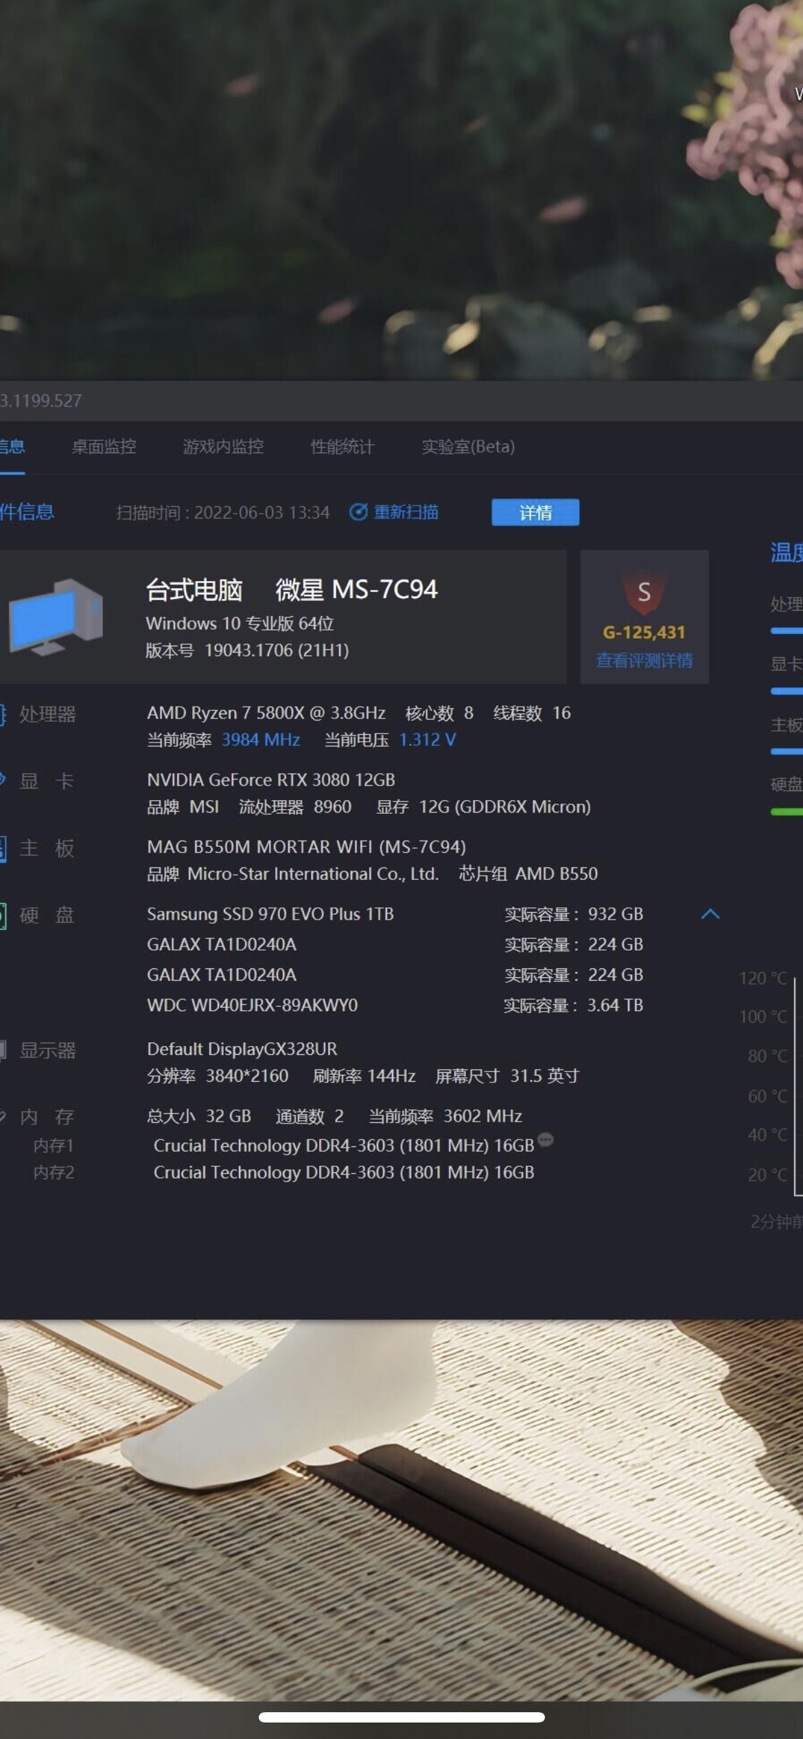
Task: Click the 重新扫描 rescan button
Action: (394, 512)
